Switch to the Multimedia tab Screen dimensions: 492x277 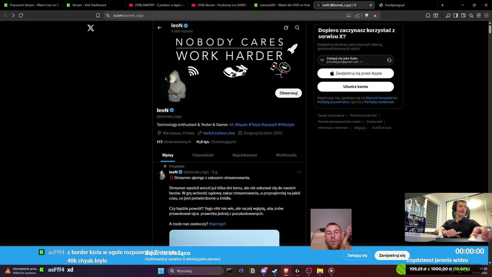tap(286, 155)
